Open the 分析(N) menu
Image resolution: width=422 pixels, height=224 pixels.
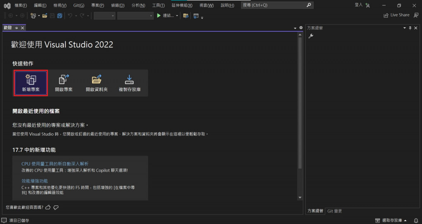tap(138, 5)
